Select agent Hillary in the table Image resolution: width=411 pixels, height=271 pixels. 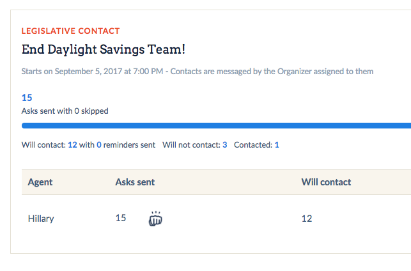pos(41,219)
